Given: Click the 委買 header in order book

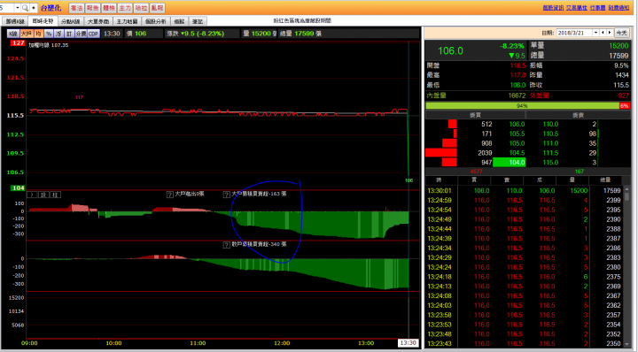Looking at the screenshot, I should pos(475,115).
